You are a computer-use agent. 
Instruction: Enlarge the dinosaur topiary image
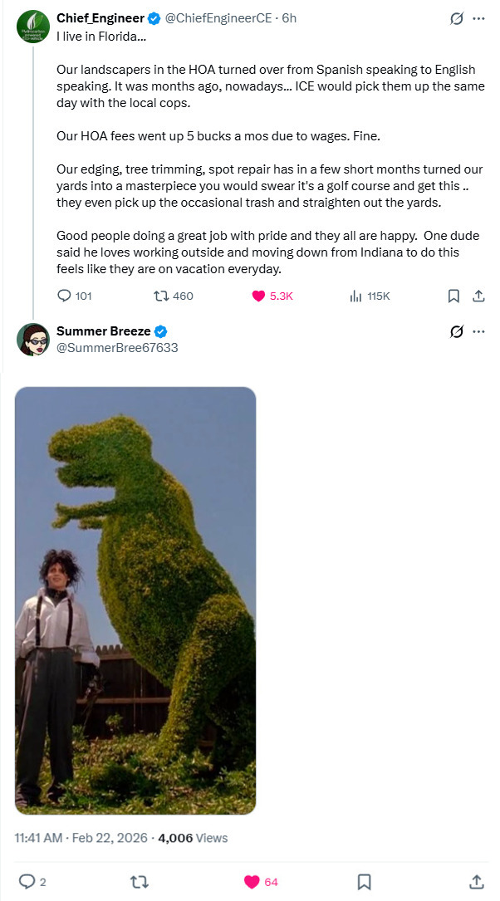[x=135, y=600]
